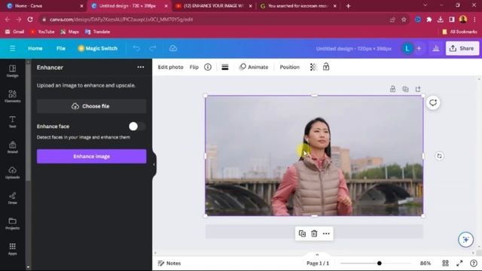Viewport: 482px width, 271px height.
Task: Click the browser address bar
Action: pyautogui.click(x=215, y=20)
